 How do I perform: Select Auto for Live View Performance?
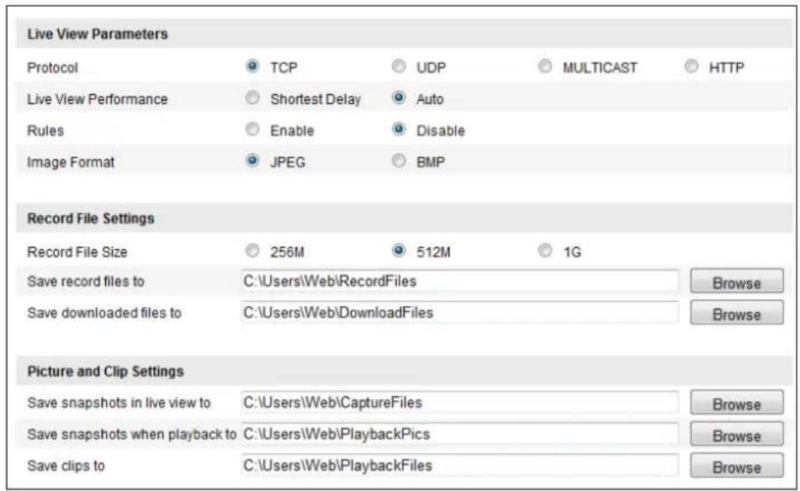coord(399,98)
